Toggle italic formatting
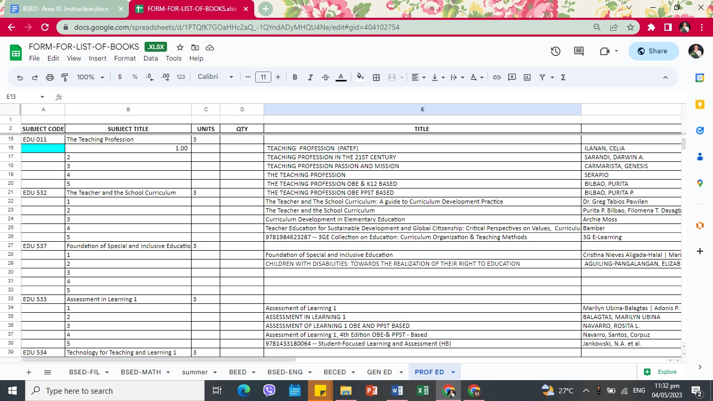The height and width of the screenshot is (401, 713). 310,77
